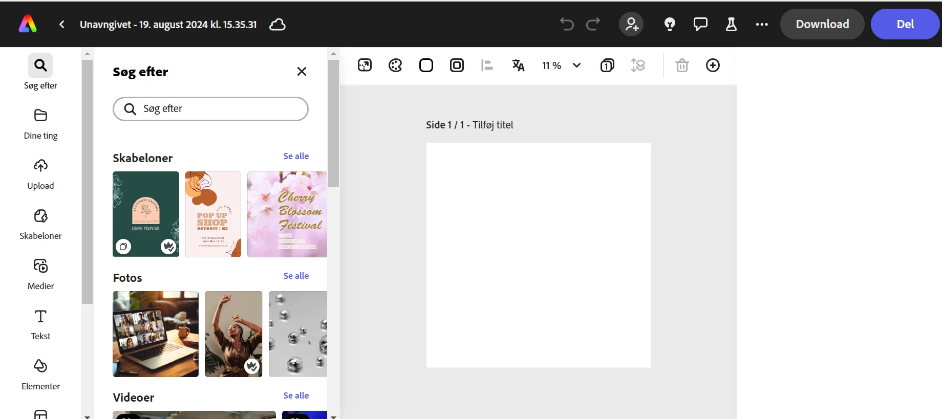
Task: Open the comments speech bubble
Action: (700, 24)
